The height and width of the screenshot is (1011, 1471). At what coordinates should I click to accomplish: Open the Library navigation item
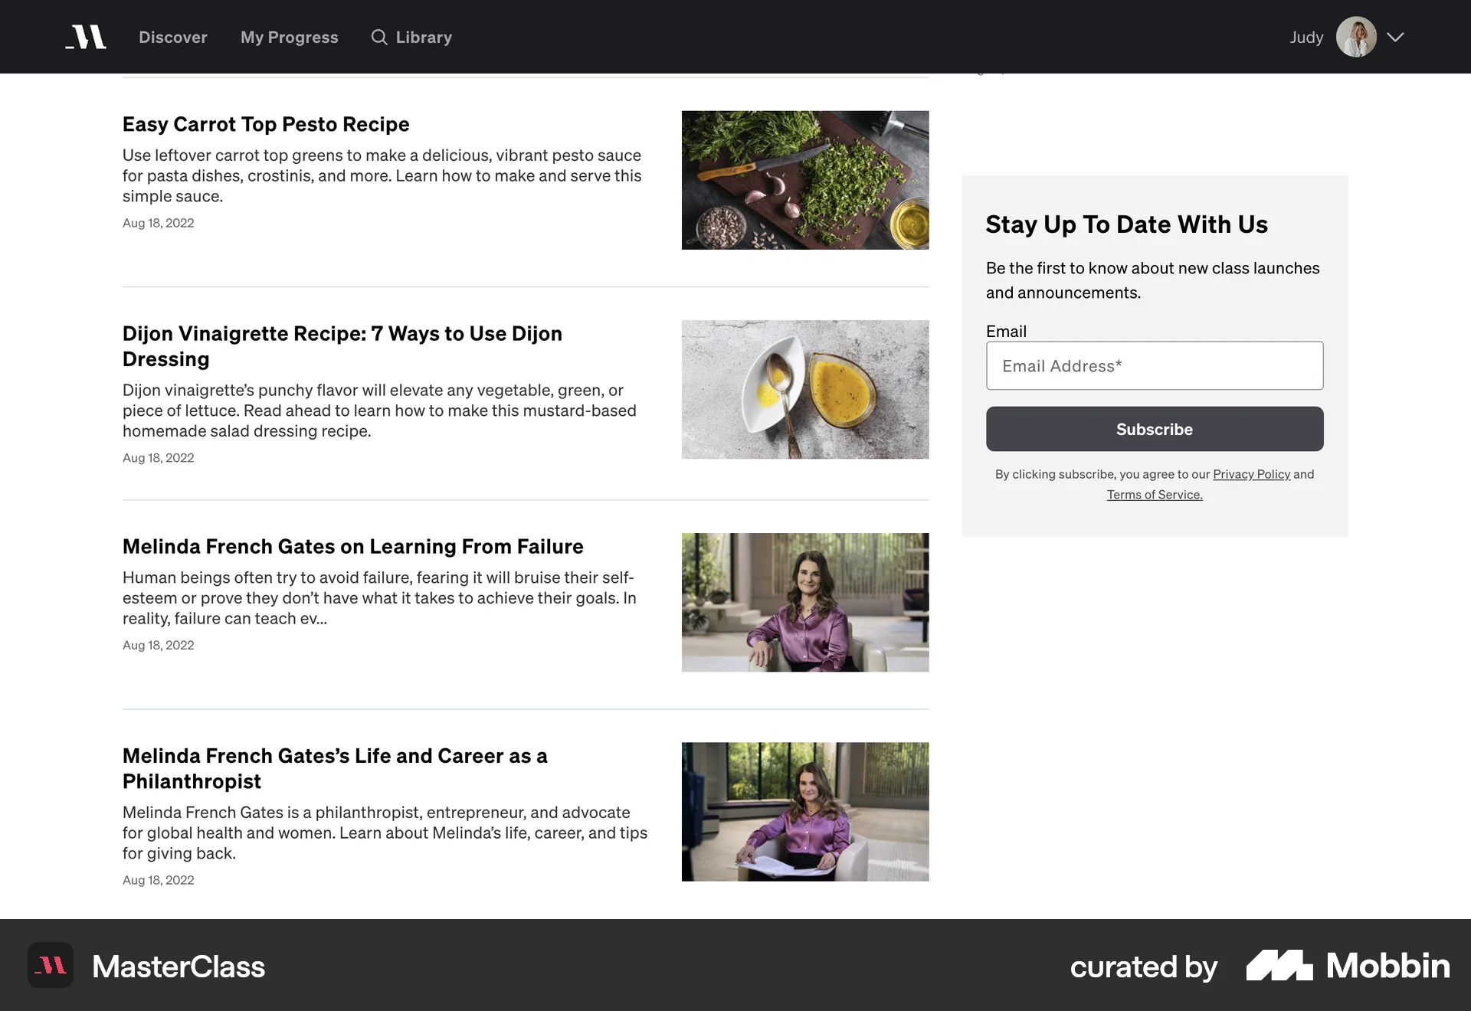[x=423, y=37]
